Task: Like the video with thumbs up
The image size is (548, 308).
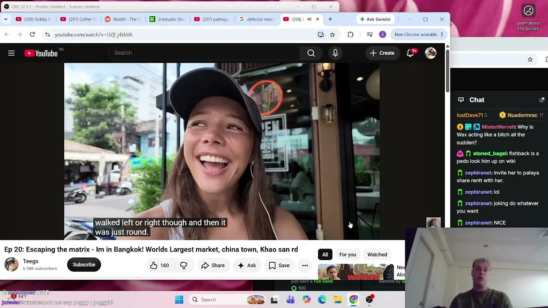Action: pyautogui.click(x=159, y=265)
